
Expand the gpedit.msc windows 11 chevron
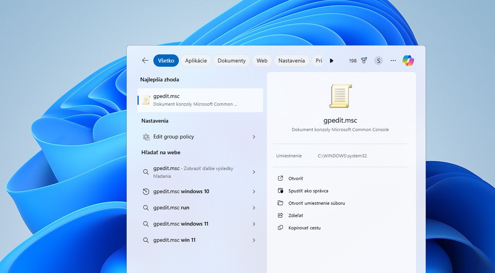coord(254,224)
